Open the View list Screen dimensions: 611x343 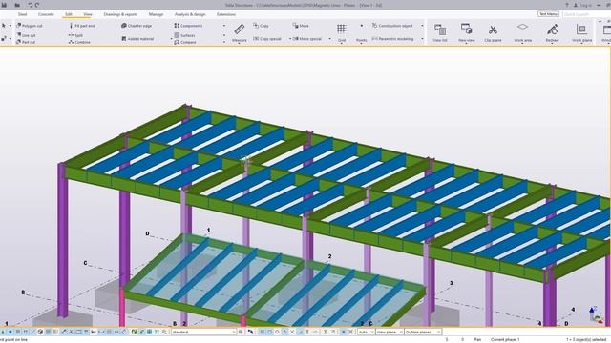click(440, 32)
